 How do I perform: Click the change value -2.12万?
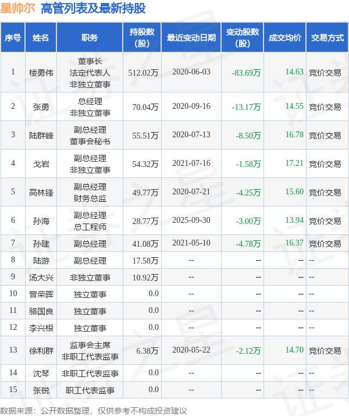coord(248,351)
